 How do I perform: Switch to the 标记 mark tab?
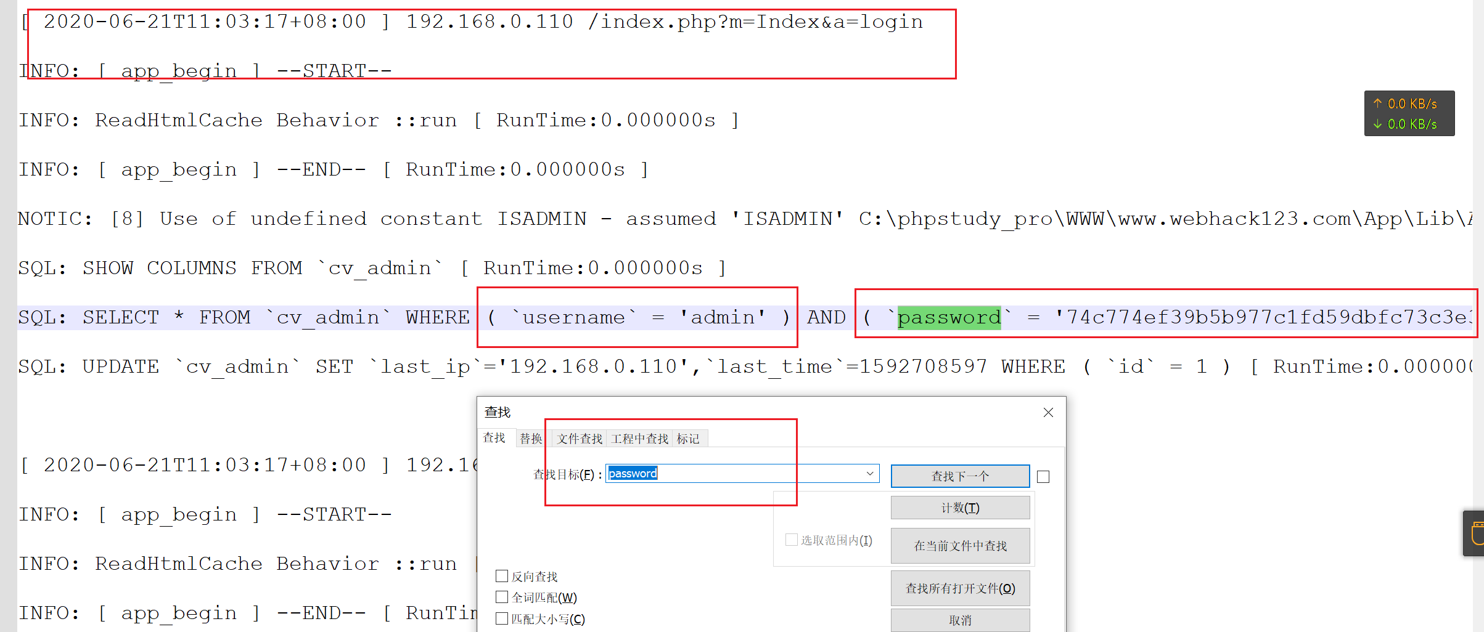pos(689,439)
